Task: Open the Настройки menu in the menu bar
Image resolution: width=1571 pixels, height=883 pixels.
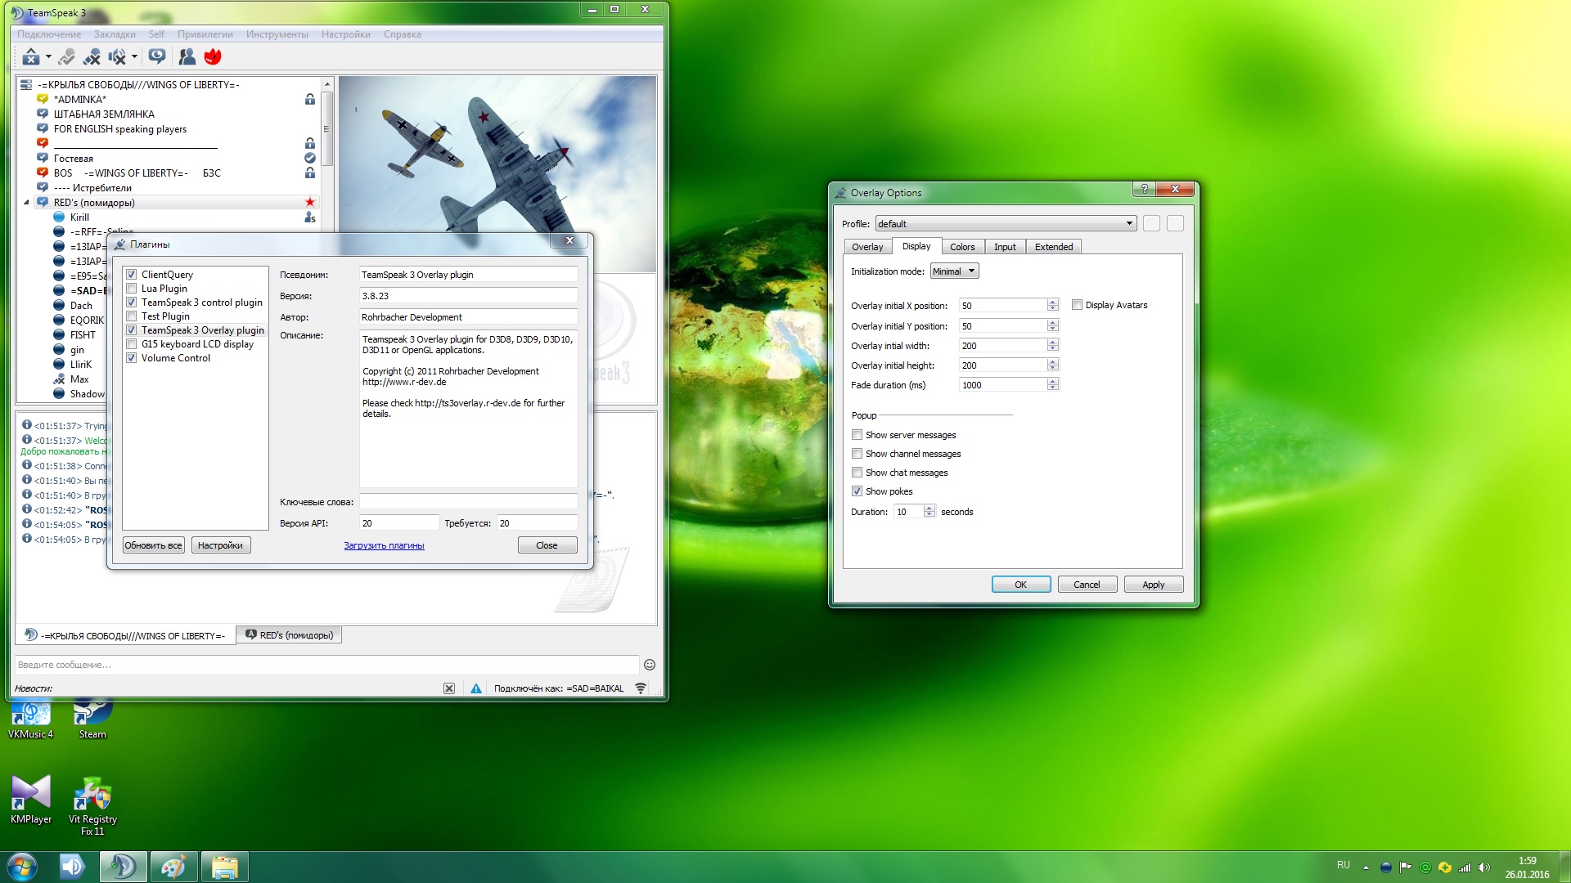Action: 345,34
